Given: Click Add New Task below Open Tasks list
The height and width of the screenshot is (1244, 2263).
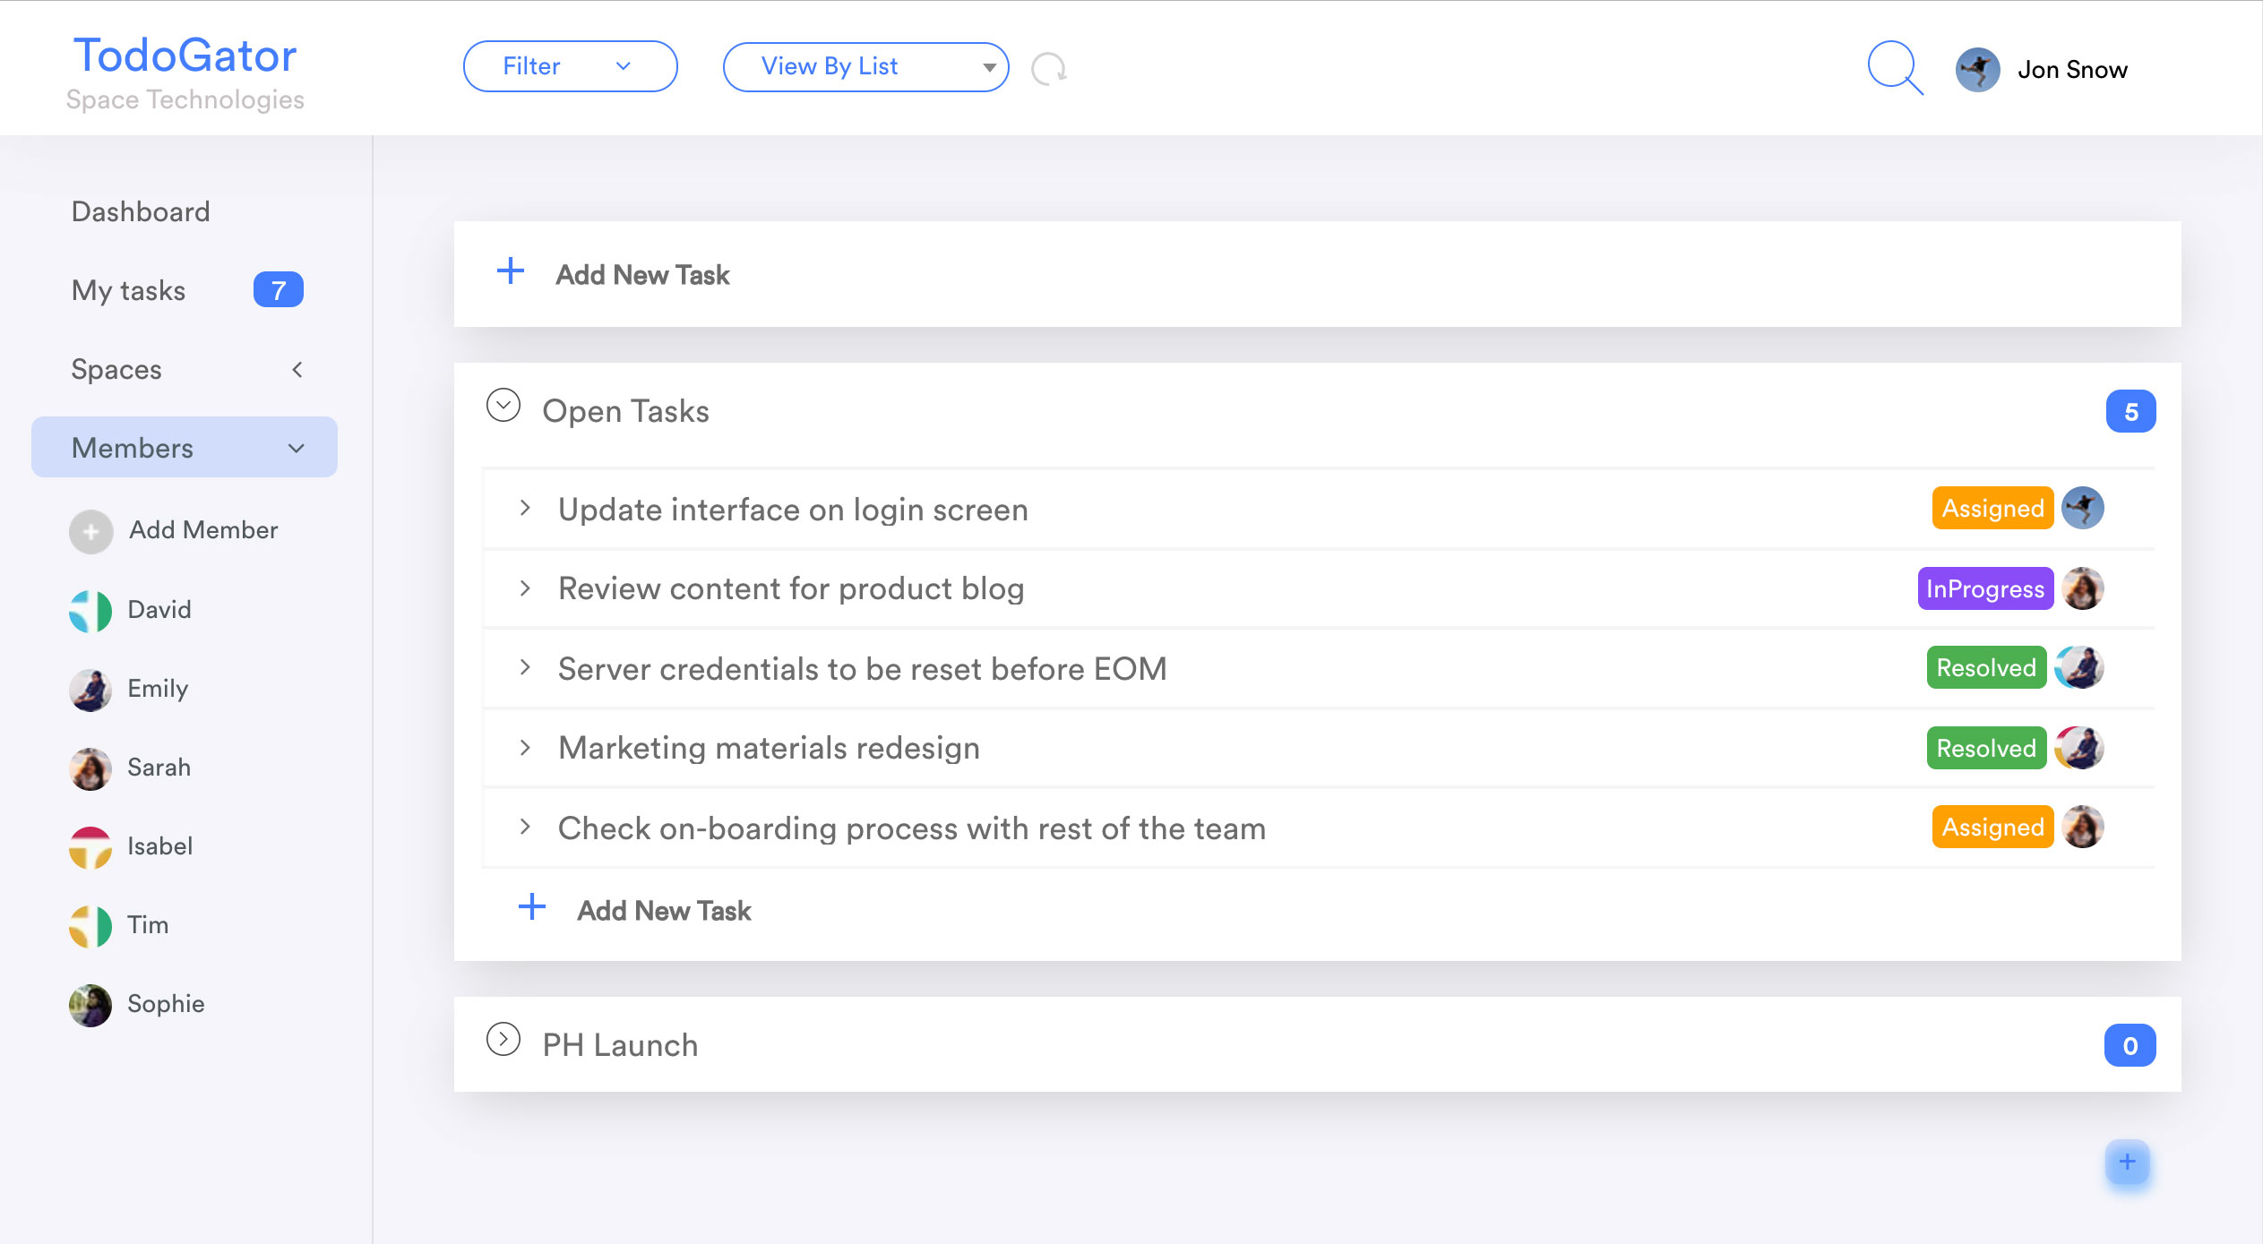Looking at the screenshot, I should 664,910.
